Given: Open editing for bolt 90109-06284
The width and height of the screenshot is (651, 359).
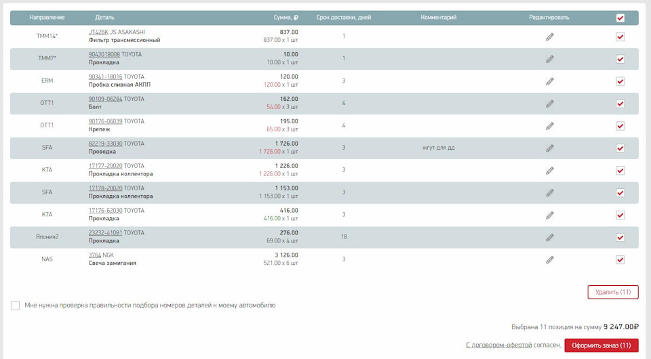Looking at the screenshot, I should (550, 104).
